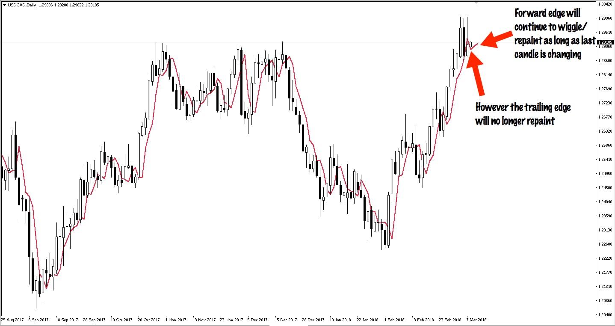615x326 pixels.
Task: Click the 6 Sep 2017 date label
Action: click(x=38, y=320)
